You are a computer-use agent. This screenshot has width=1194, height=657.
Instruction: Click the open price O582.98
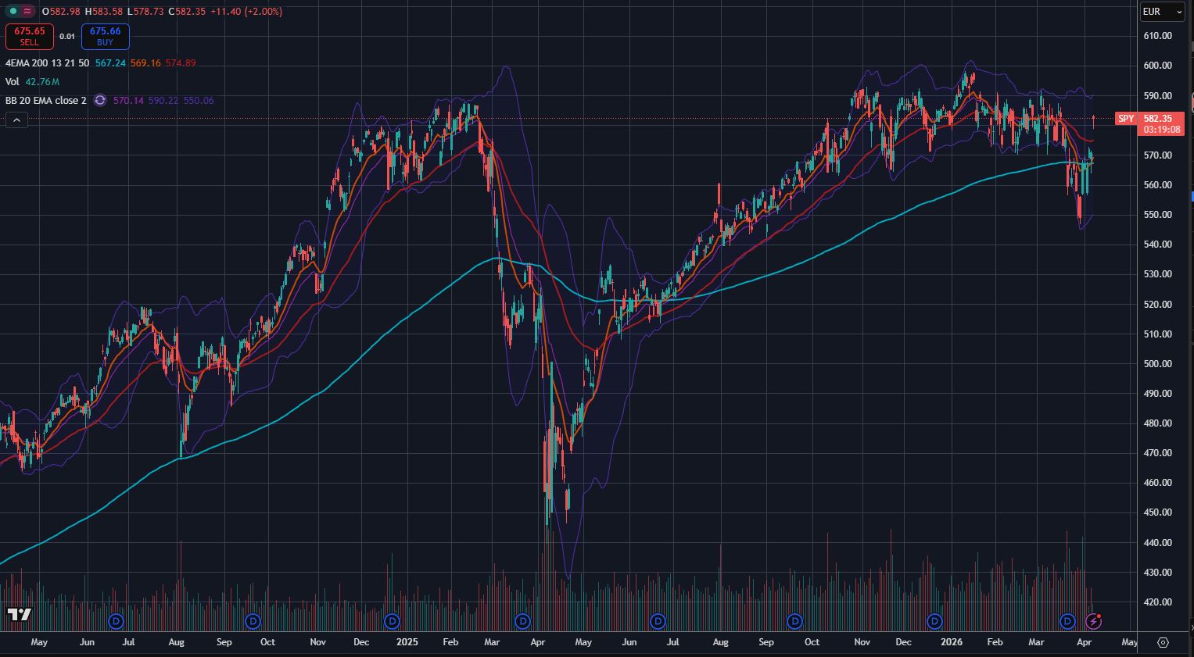coord(61,12)
